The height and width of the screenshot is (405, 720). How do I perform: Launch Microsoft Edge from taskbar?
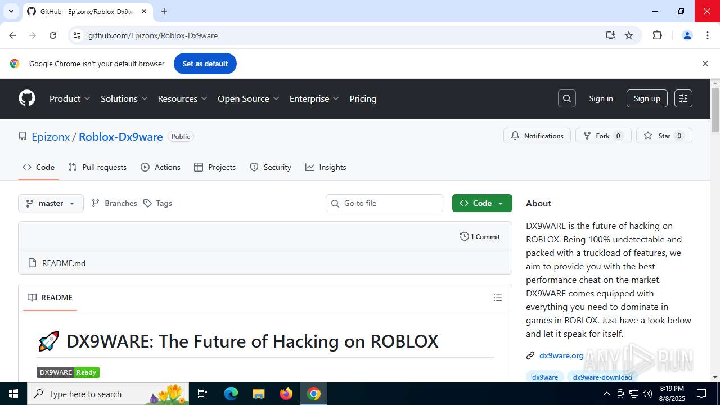[x=231, y=394]
